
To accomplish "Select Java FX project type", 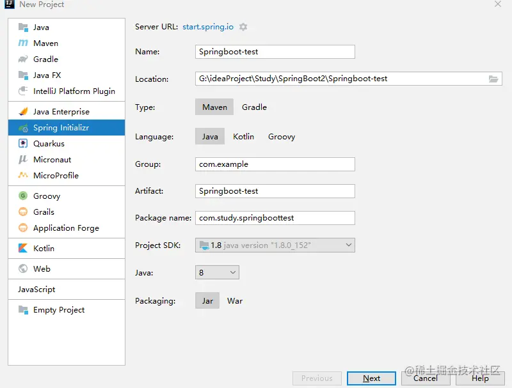I will (67, 75).
